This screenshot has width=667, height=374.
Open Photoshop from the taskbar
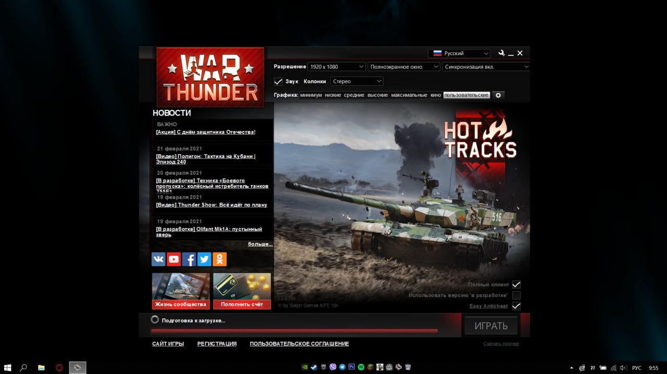point(352,367)
